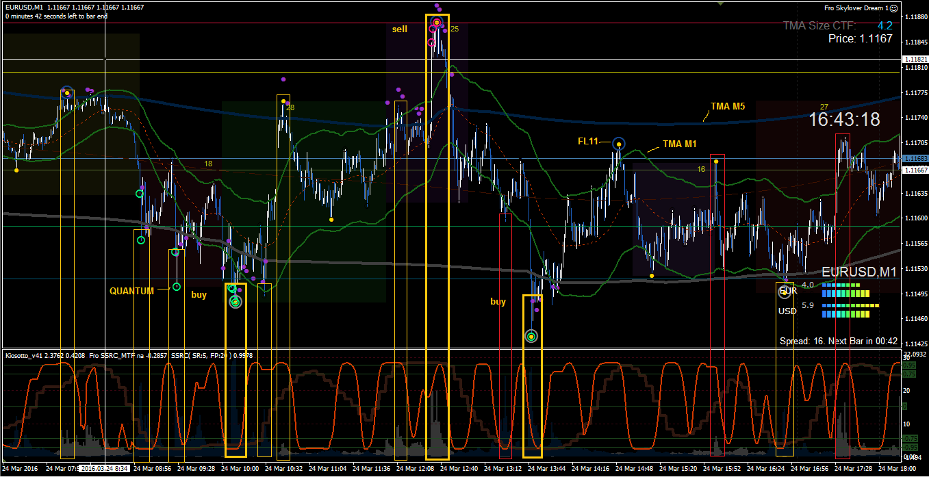Click the green -0.95 indicator level tag
Image resolution: width=929 pixels, height=477 pixels.
(x=910, y=447)
